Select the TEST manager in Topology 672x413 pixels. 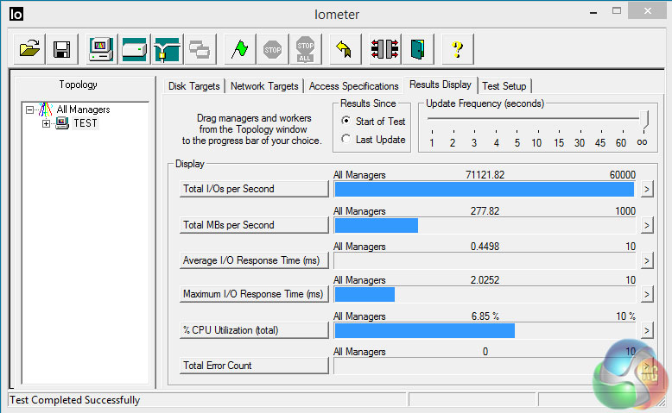pos(86,123)
